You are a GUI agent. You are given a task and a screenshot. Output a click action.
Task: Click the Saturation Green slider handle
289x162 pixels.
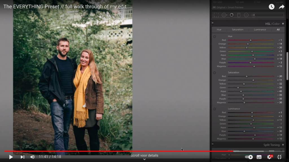238,88
